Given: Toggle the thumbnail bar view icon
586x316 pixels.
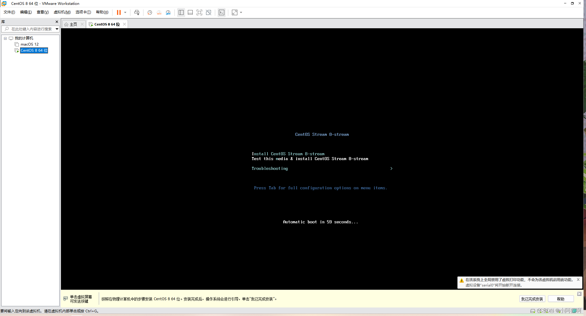Looking at the screenshot, I should pos(190,12).
